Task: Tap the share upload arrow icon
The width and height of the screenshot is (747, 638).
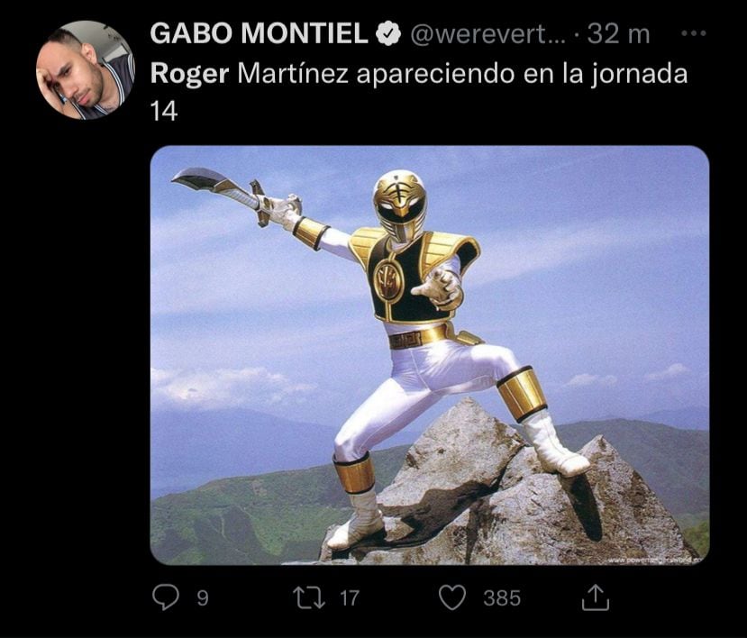Action: pyautogui.click(x=595, y=597)
